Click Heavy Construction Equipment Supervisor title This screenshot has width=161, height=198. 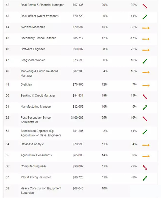tap(41, 190)
